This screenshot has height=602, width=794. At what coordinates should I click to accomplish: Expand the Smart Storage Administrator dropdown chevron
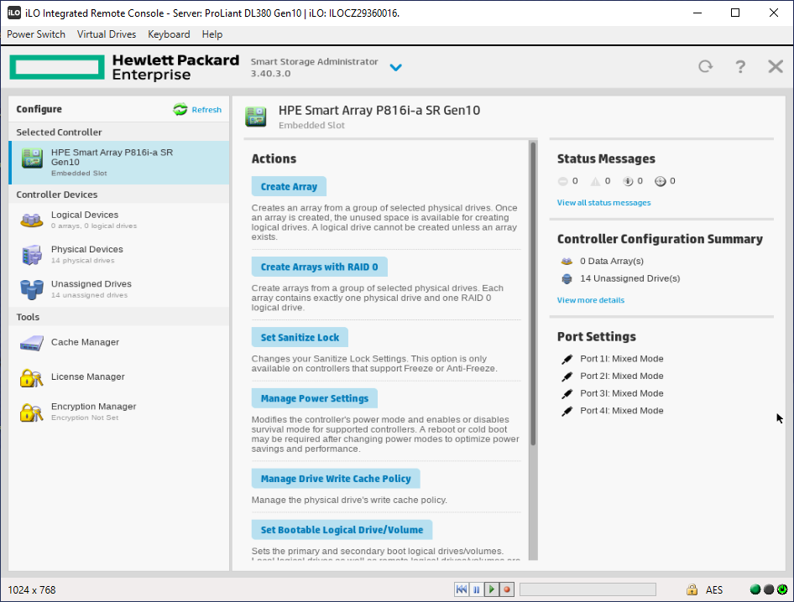[395, 67]
